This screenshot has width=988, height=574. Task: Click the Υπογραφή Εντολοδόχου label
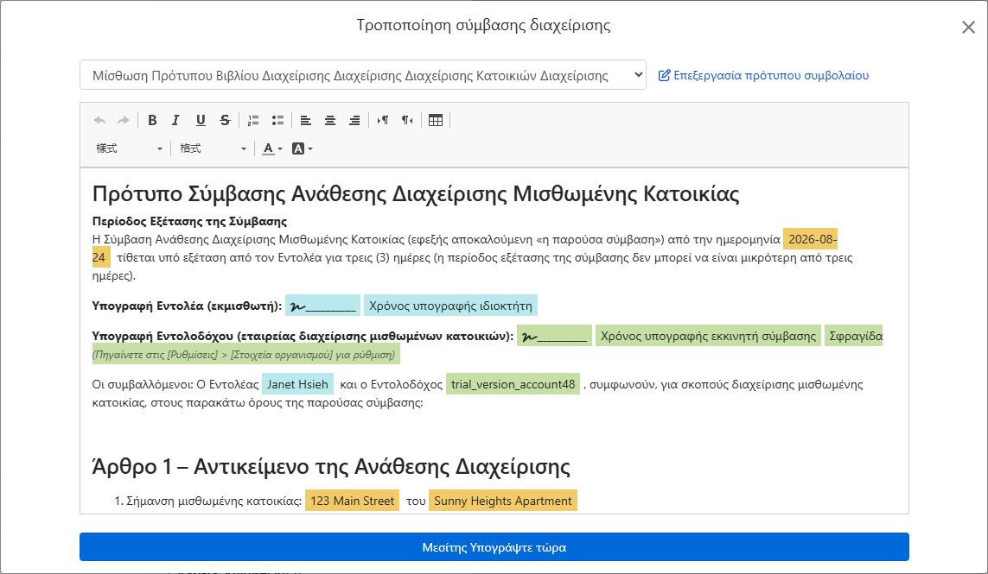(x=303, y=336)
